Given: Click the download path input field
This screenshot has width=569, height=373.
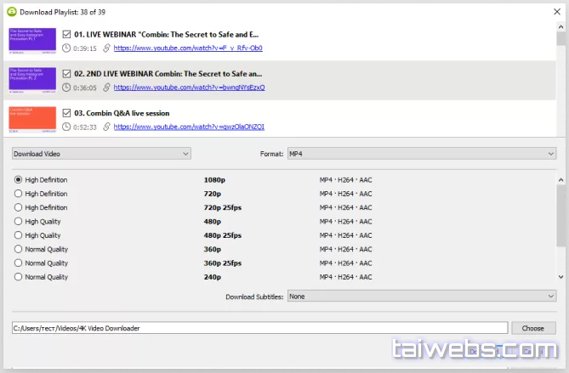Looking at the screenshot, I should coord(259,328).
